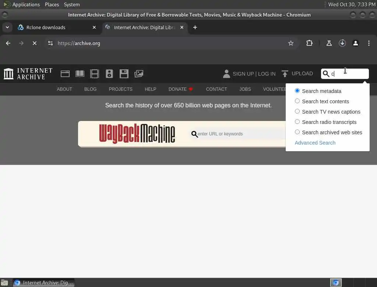The width and height of the screenshot is (377, 287).
Task: Click the Chromium workspace icon in the bottom panel
Action: point(336,283)
